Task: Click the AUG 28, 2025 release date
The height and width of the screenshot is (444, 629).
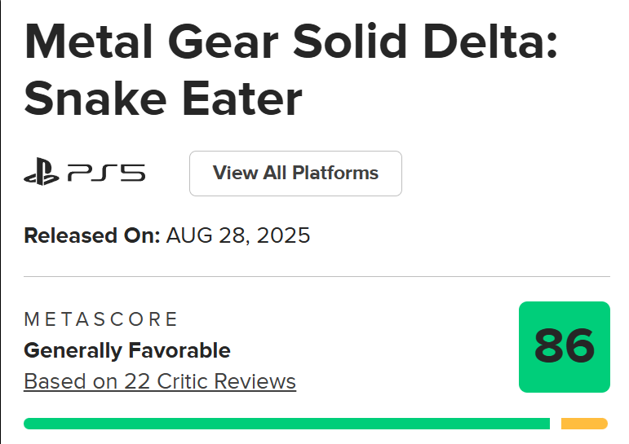Action: 238,236
